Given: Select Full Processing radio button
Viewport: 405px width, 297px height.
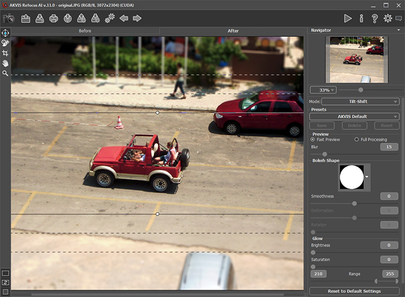Looking at the screenshot, I should (x=356, y=139).
